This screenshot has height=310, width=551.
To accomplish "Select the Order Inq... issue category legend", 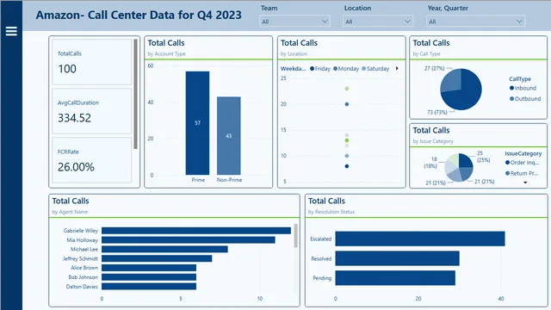I will tap(523, 163).
